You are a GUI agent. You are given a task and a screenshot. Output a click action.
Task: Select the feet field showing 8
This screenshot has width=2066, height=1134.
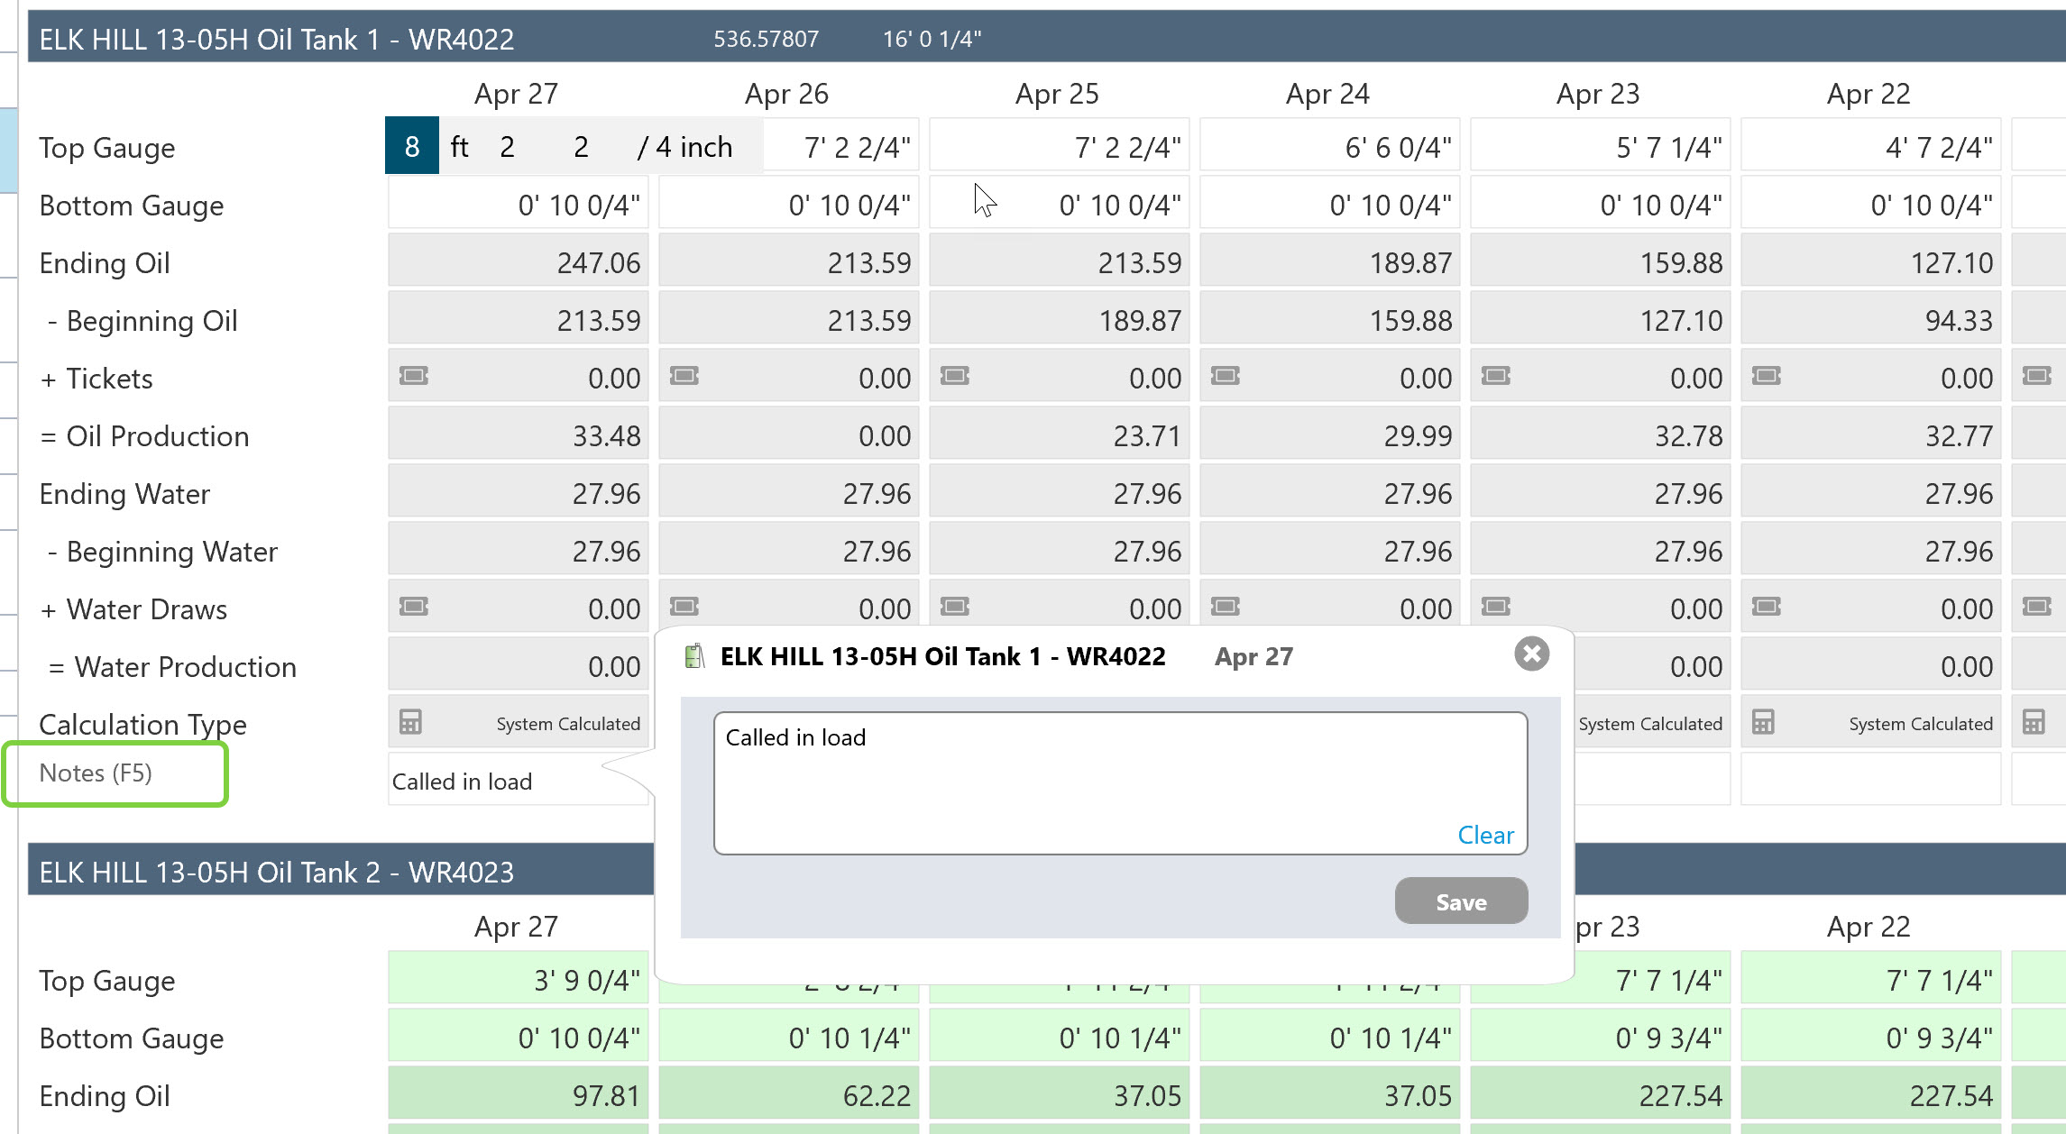click(x=412, y=146)
